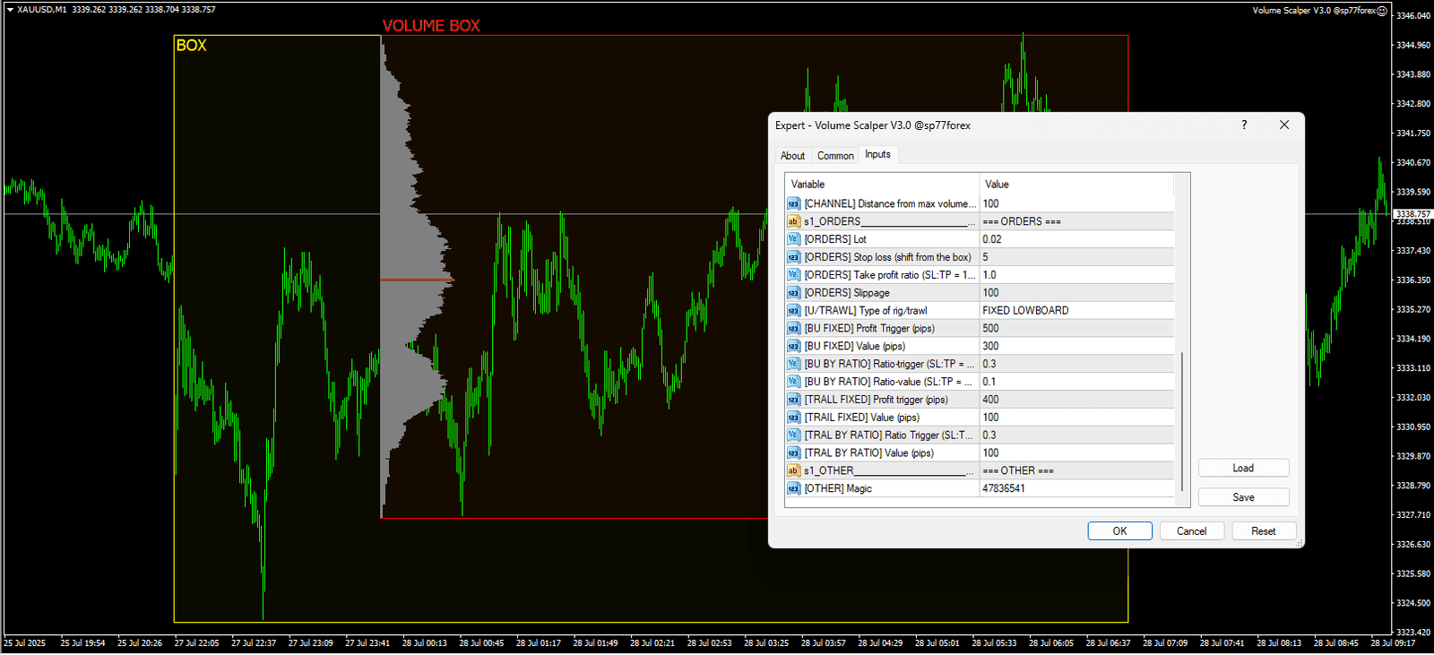Image resolution: width=1434 pixels, height=655 pixels.
Task: Click the smiley face expert status icon
Action: coord(1382,11)
